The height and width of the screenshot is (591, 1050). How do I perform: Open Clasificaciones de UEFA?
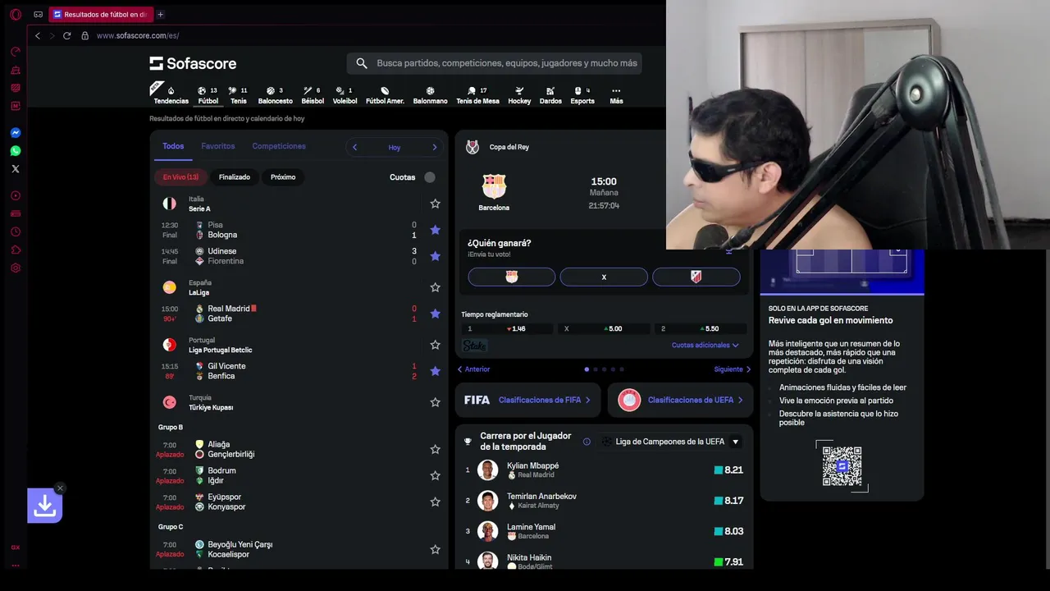pyautogui.click(x=680, y=400)
